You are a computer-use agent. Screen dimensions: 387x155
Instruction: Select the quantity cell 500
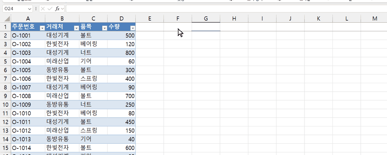[x=122, y=36]
